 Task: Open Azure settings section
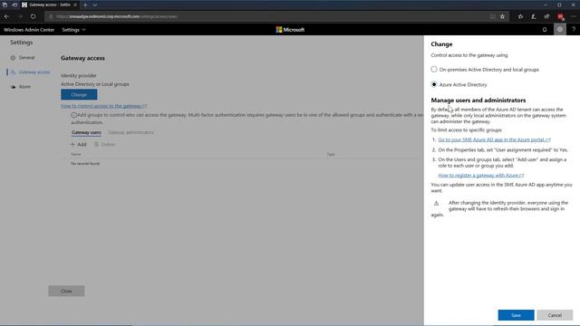(x=24, y=87)
